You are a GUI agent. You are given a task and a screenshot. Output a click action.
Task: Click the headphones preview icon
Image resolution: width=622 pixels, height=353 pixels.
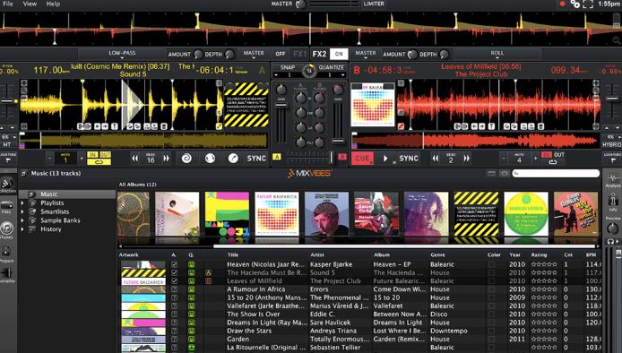pos(611,241)
